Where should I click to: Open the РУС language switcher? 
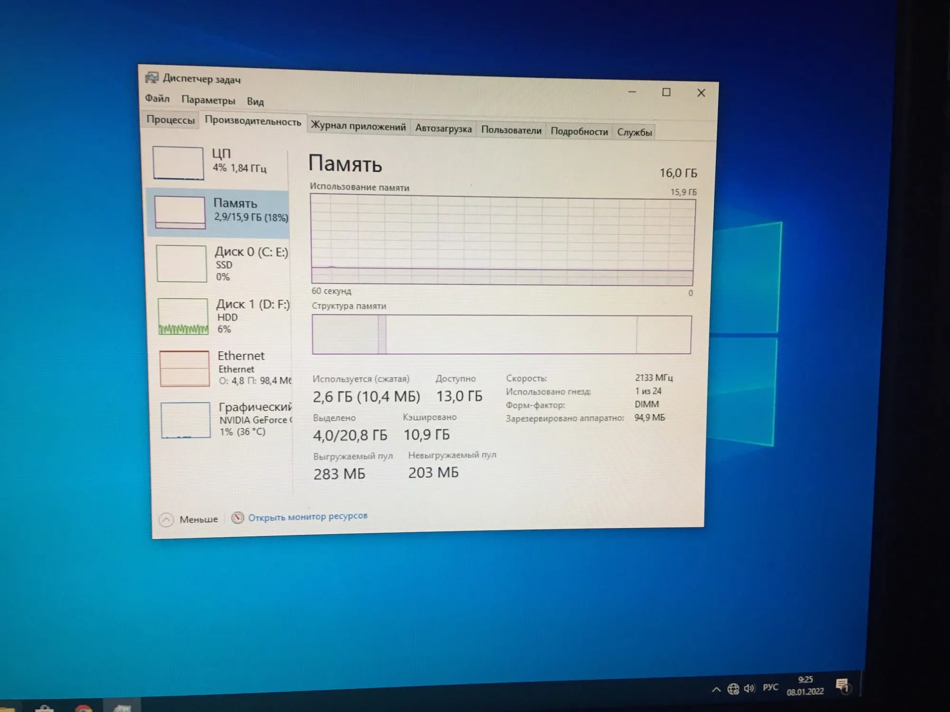770,687
